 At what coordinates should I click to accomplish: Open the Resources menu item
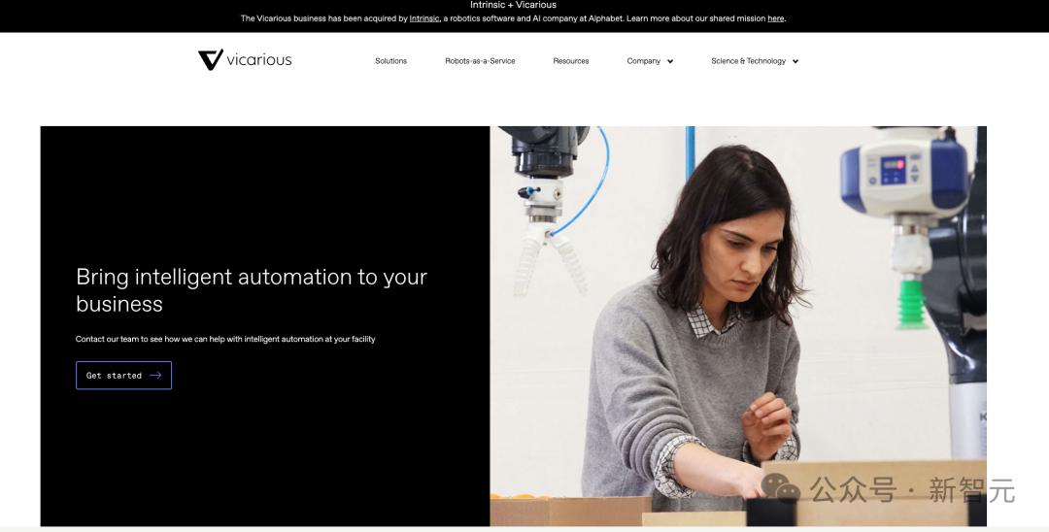[571, 61]
